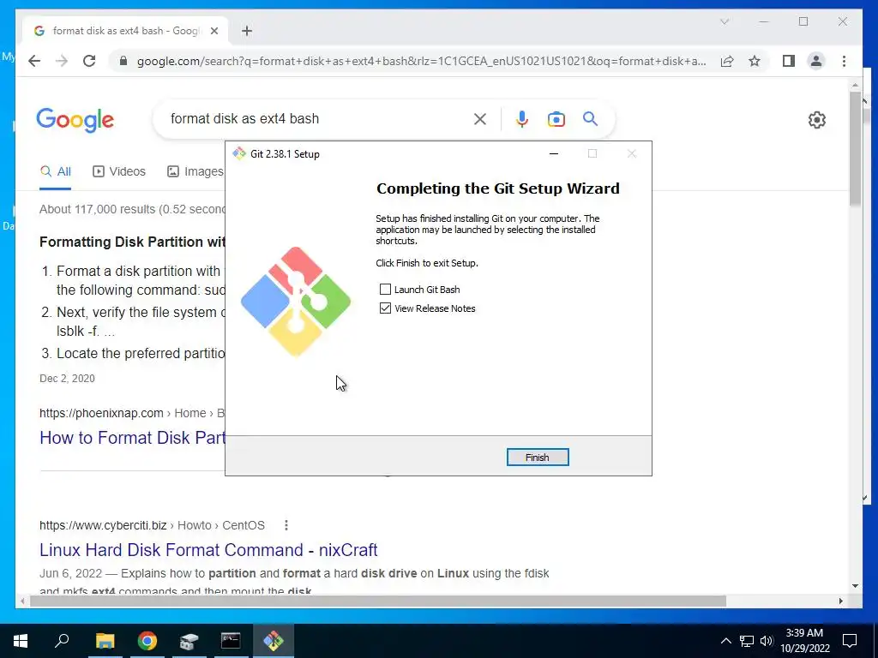Click the Google search input field

(x=319, y=118)
